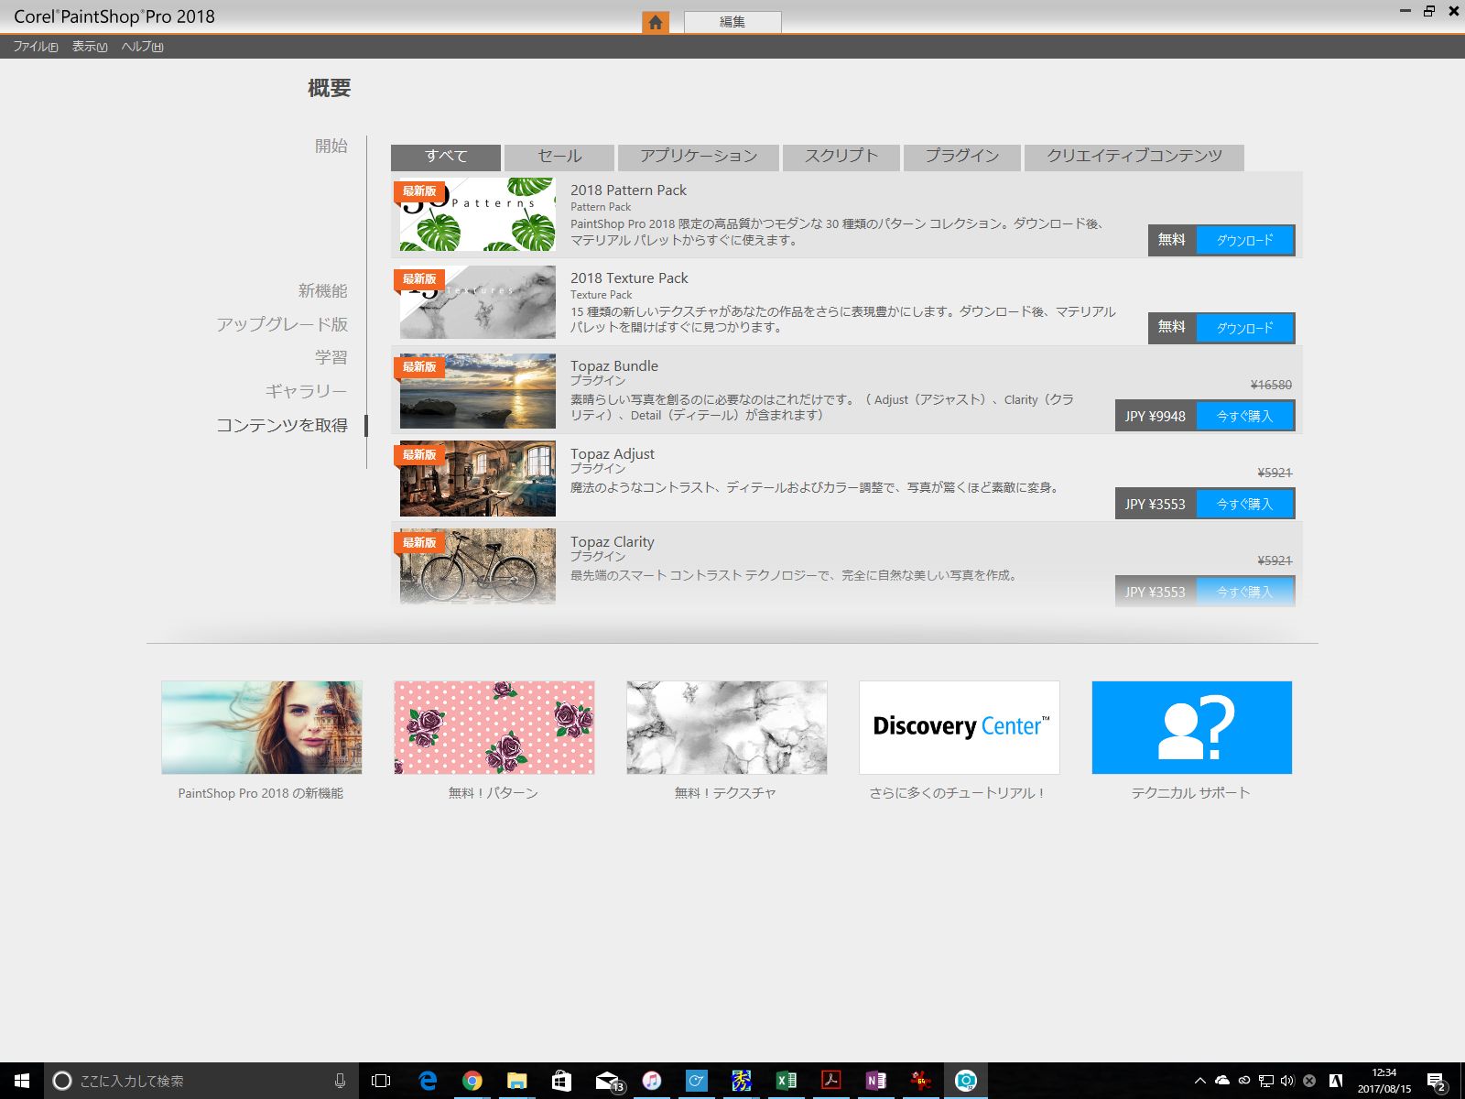Open the 学習 sidebar section
The height and width of the screenshot is (1099, 1465).
[331, 357]
